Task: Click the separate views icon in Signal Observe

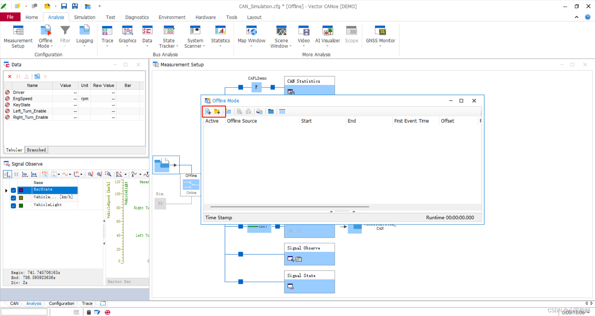Action: (45, 174)
